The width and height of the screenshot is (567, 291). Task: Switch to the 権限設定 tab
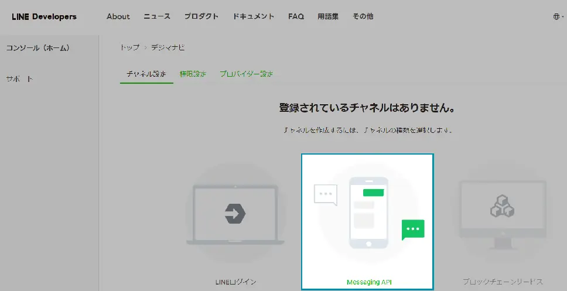[193, 74]
